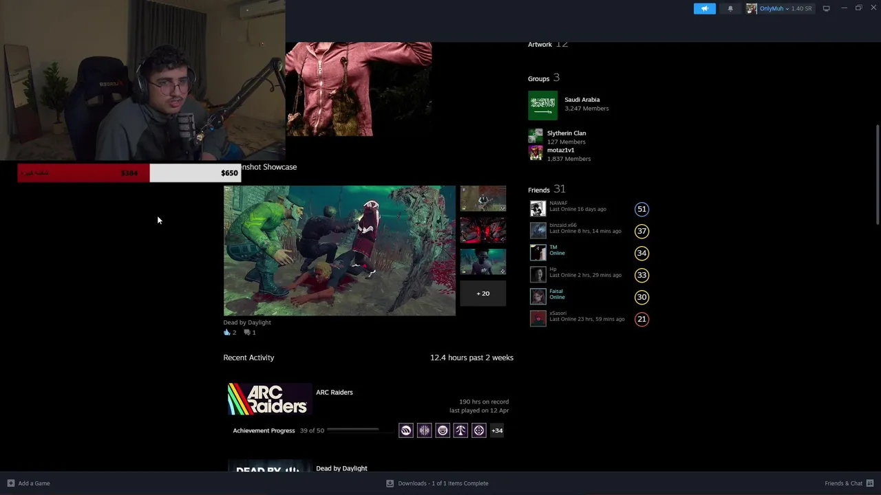The height and width of the screenshot is (495, 881).
Task: Click the pink hoodie character artwork
Action: coord(359,89)
